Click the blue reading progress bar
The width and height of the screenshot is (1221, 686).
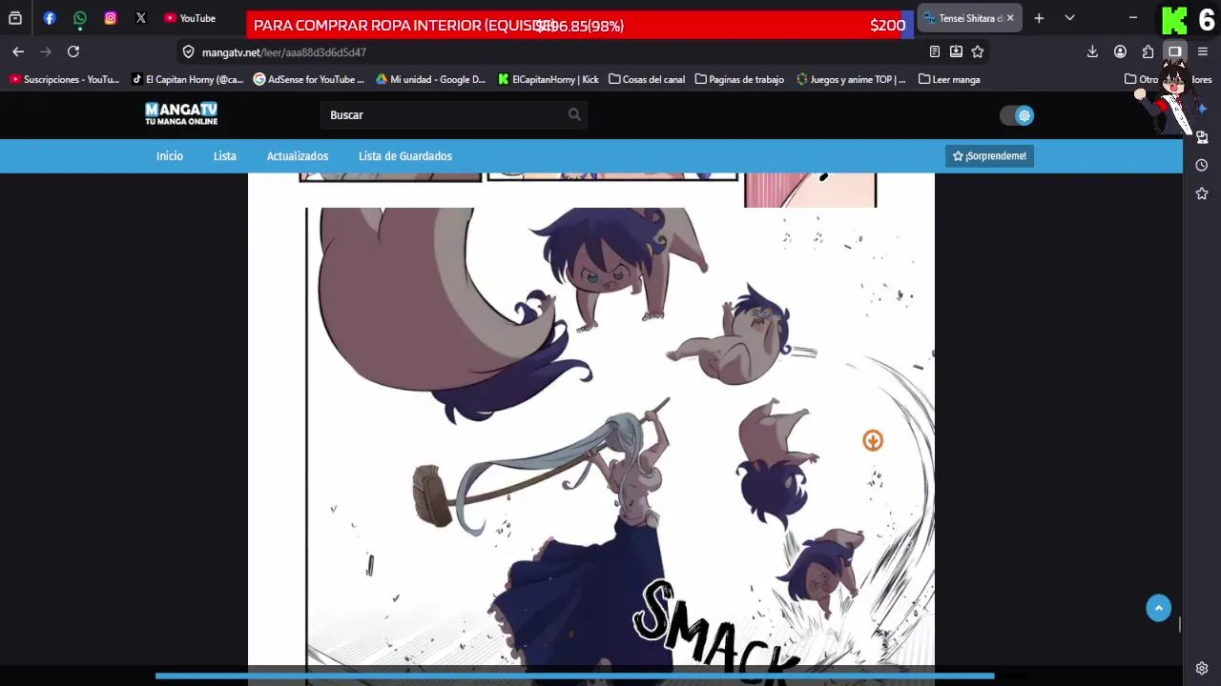point(574,676)
